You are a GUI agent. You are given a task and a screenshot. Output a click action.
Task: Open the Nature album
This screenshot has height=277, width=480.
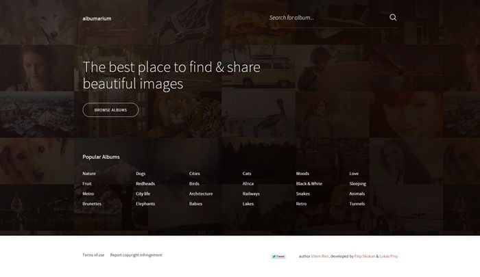click(x=89, y=174)
